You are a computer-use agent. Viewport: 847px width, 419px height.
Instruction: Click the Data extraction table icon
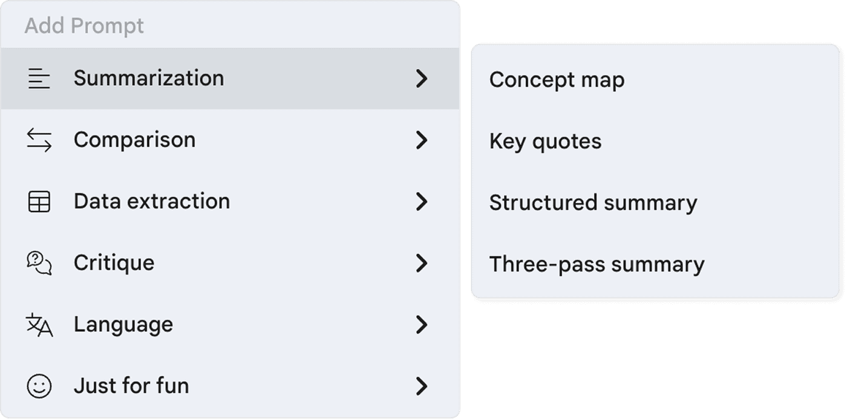(x=39, y=201)
